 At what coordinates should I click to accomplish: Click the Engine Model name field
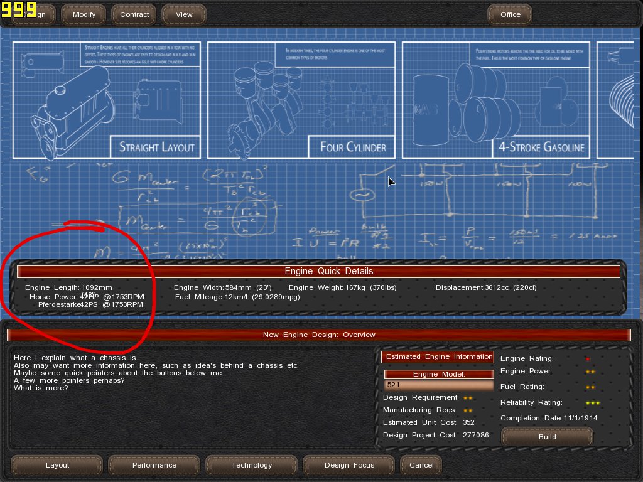tap(438, 385)
